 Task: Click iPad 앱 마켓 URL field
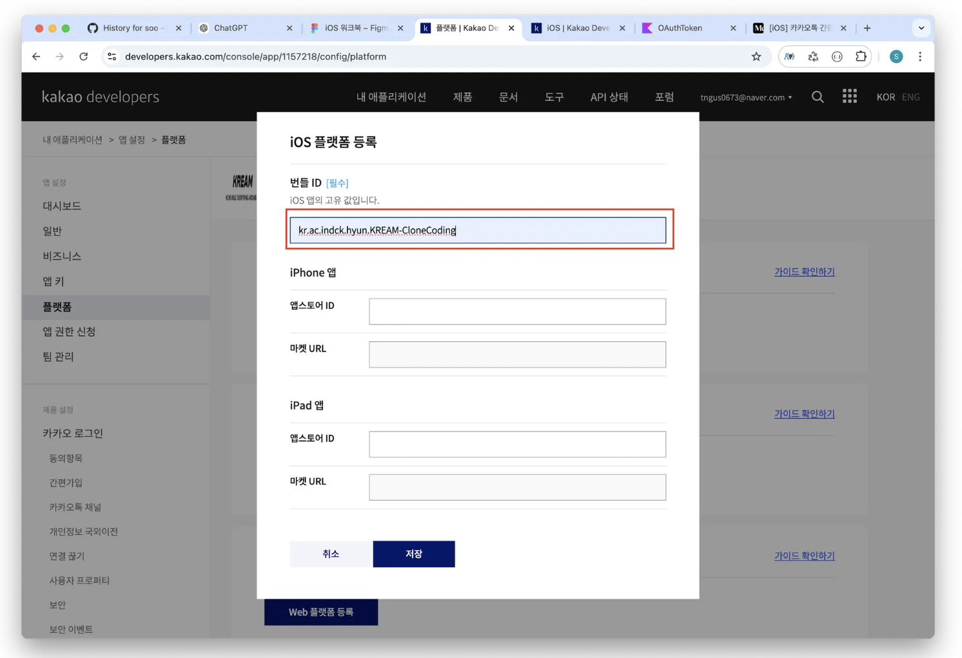coord(517,488)
